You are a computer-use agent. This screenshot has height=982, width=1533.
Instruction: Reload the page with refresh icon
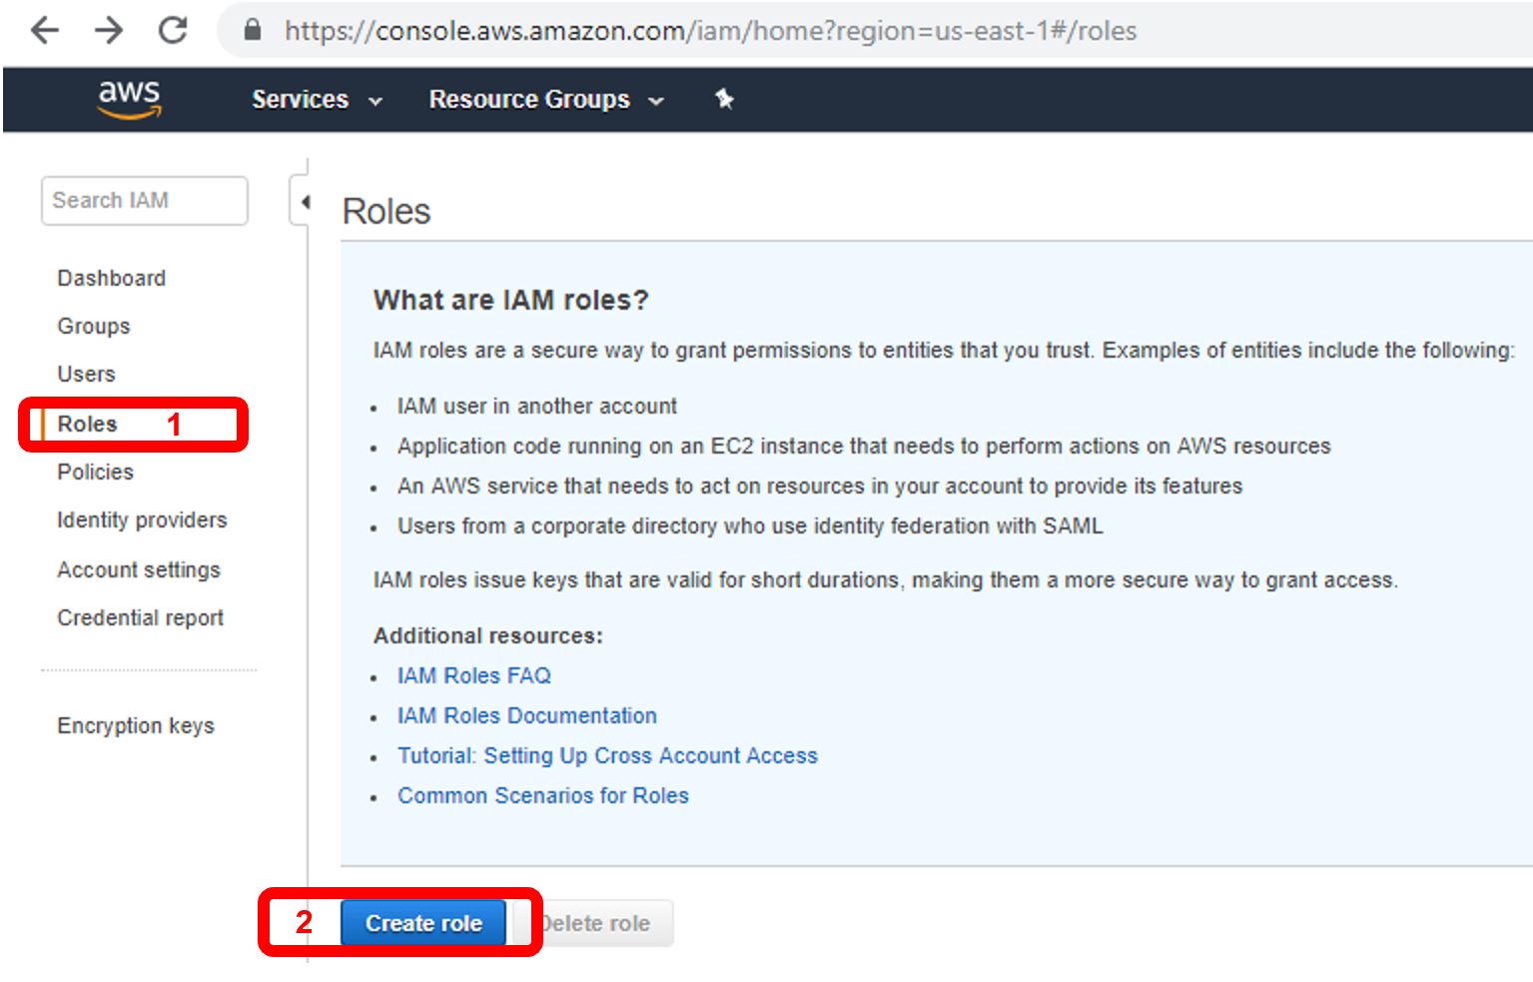(x=173, y=31)
